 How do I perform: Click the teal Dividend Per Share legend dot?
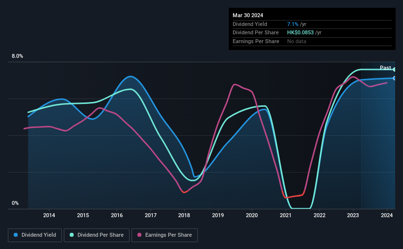tap(72, 235)
